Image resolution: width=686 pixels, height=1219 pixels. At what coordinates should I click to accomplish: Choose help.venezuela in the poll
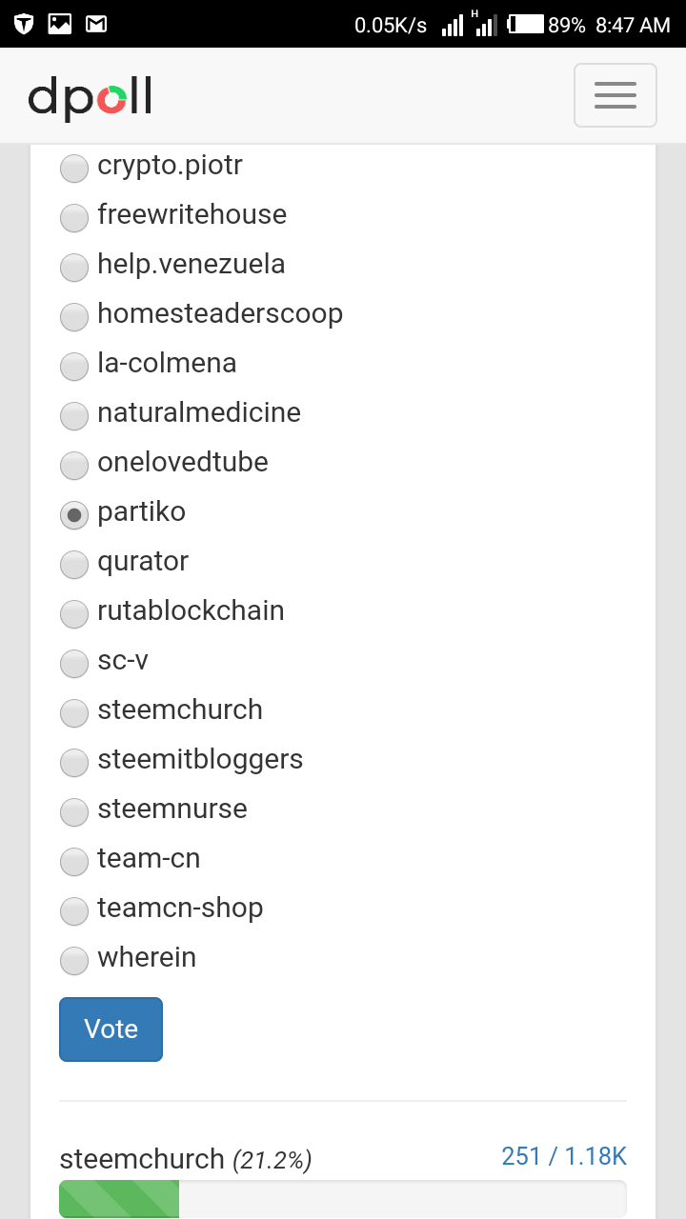coord(73,269)
